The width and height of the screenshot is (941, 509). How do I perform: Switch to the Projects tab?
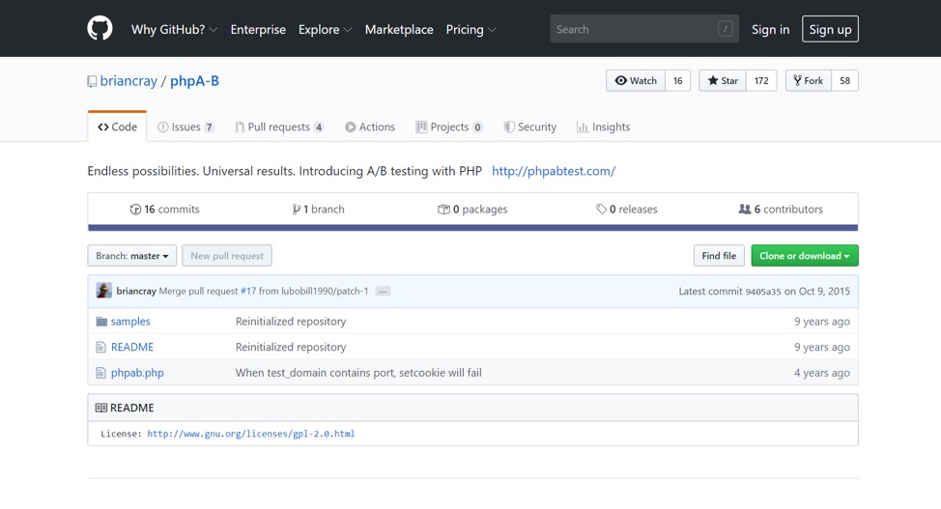[x=449, y=127]
